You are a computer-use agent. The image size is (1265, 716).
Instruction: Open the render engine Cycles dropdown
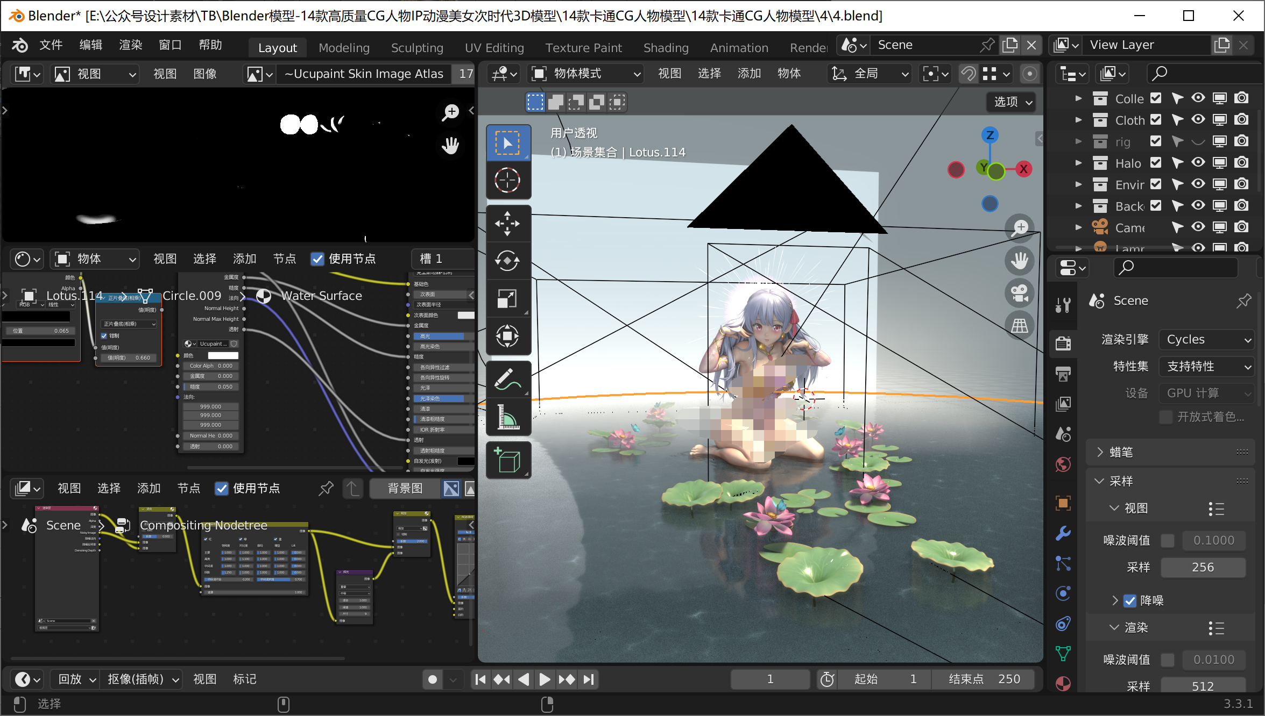click(1207, 340)
